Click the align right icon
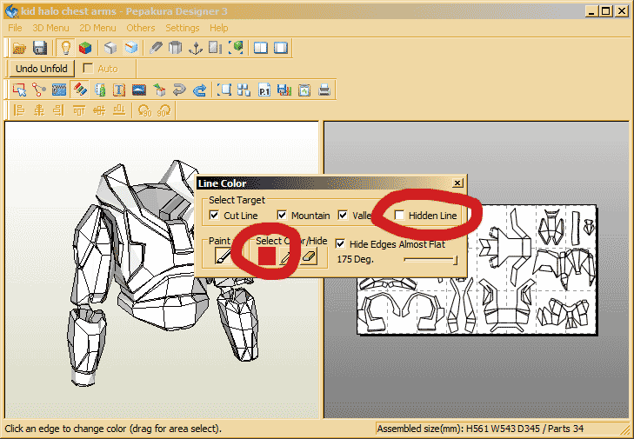The height and width of the screenshot is (439, 634). coord(59,110)
